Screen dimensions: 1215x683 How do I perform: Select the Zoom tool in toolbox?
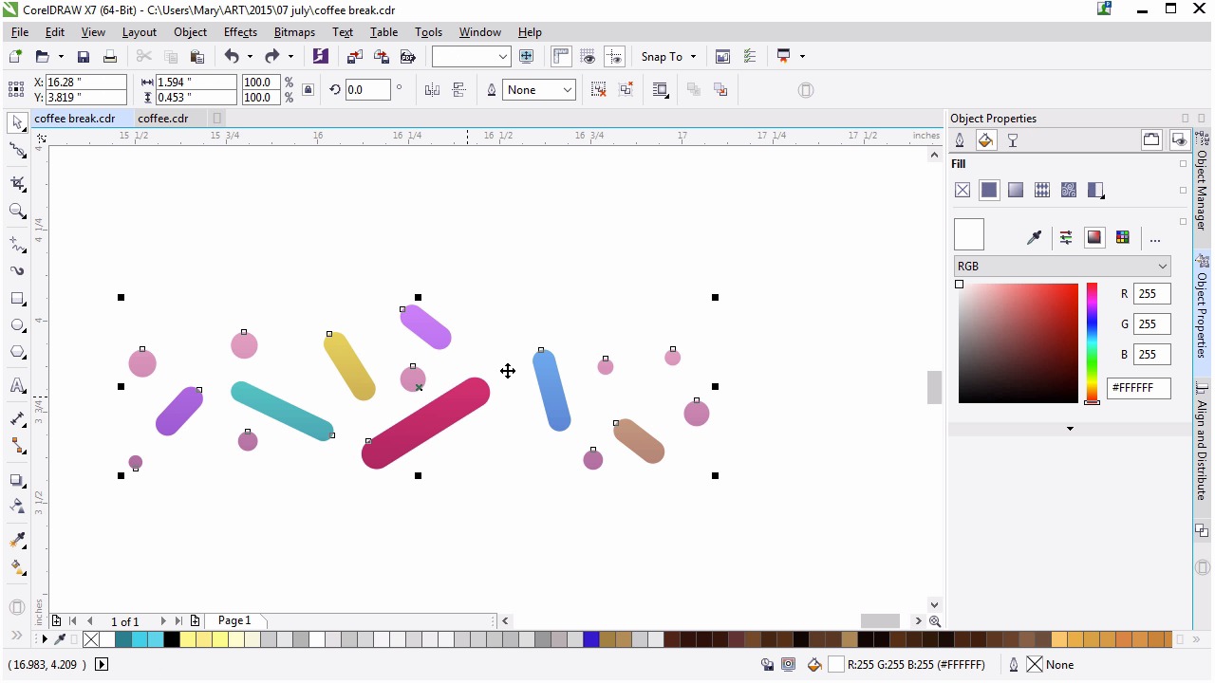point(17,211)
